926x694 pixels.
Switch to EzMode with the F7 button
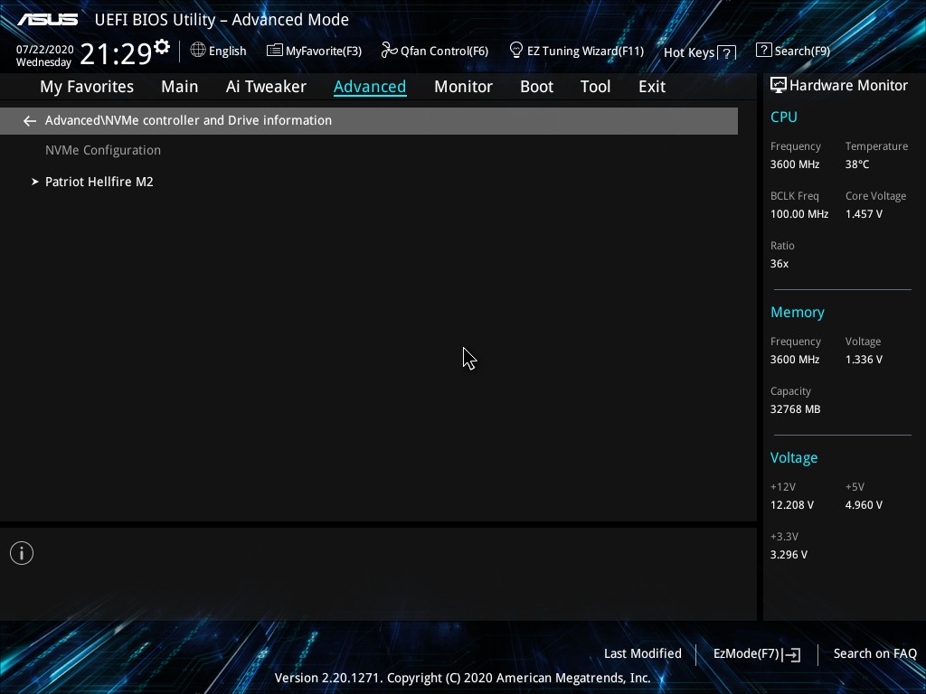(756, 653)
